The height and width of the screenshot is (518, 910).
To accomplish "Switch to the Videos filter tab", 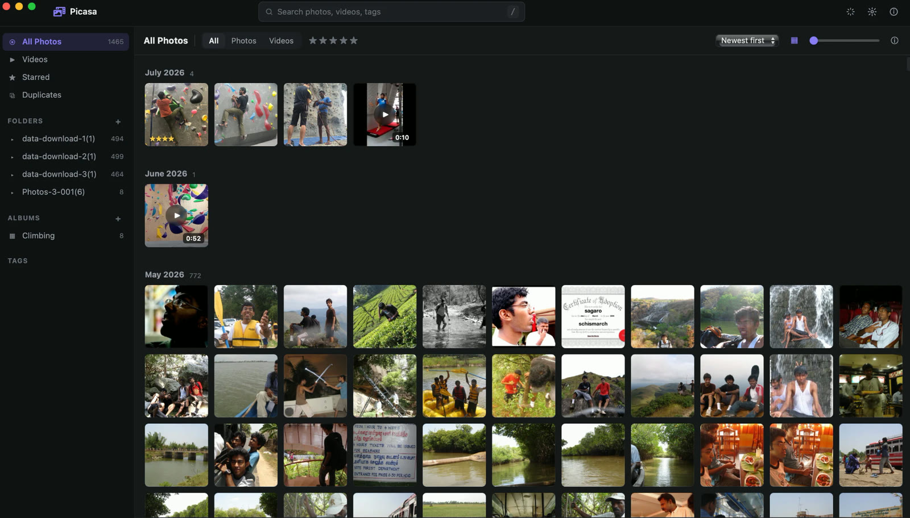I will (281, 41).
